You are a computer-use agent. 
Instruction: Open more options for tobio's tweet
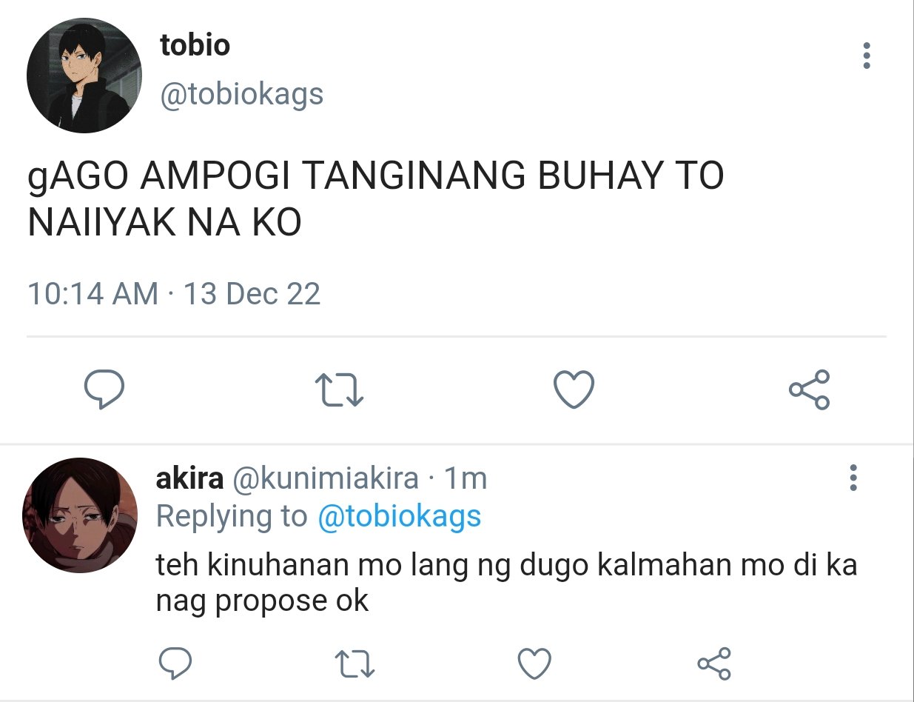coord(867,56)
